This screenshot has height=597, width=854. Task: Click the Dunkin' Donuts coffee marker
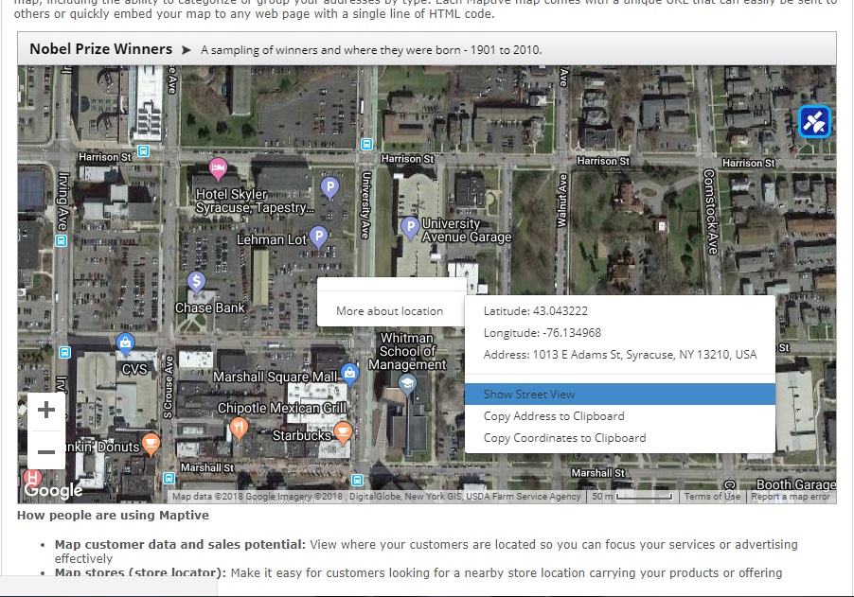(x=151, y=444)
